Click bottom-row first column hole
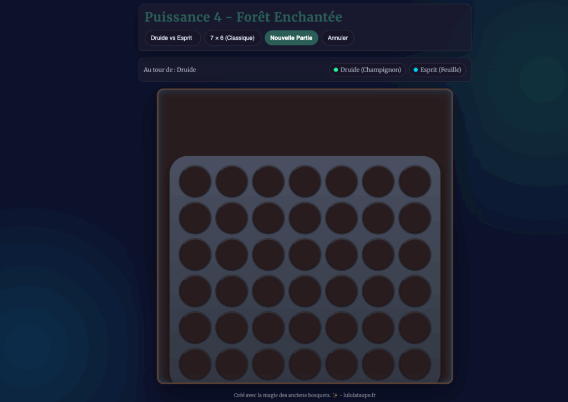Viewport: 568px width, 402px height. coord(195,364)
